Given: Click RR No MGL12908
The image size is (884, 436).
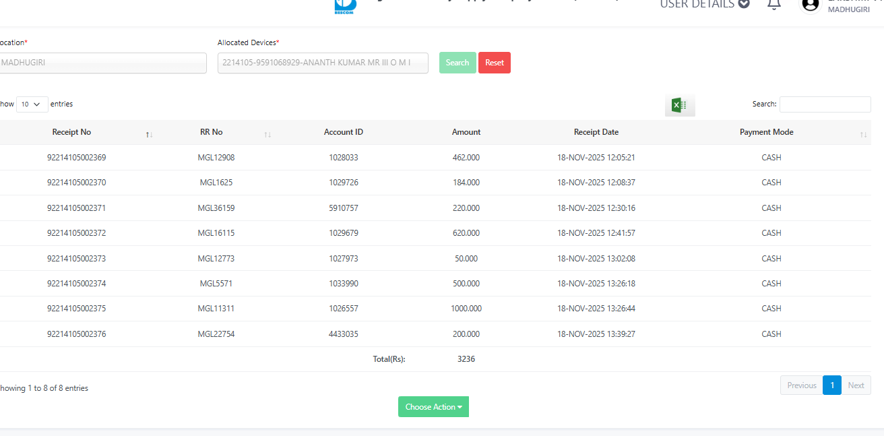Looking at the screenshot, I should 216,158.
